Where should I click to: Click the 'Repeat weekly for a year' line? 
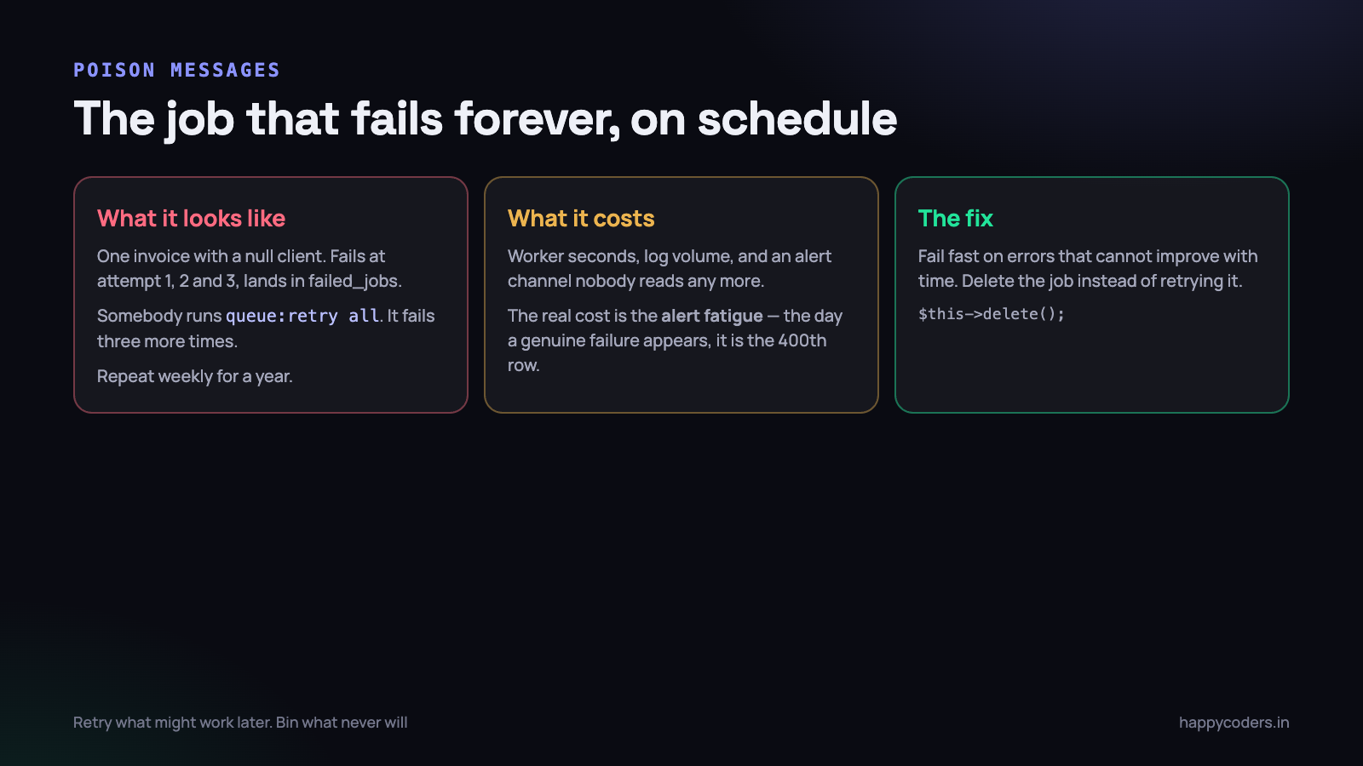195,376
